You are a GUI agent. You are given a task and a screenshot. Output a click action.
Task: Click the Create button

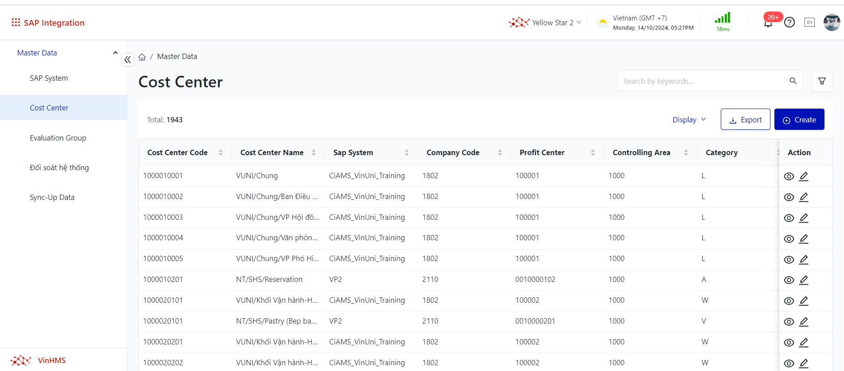(x=799, y=120)
